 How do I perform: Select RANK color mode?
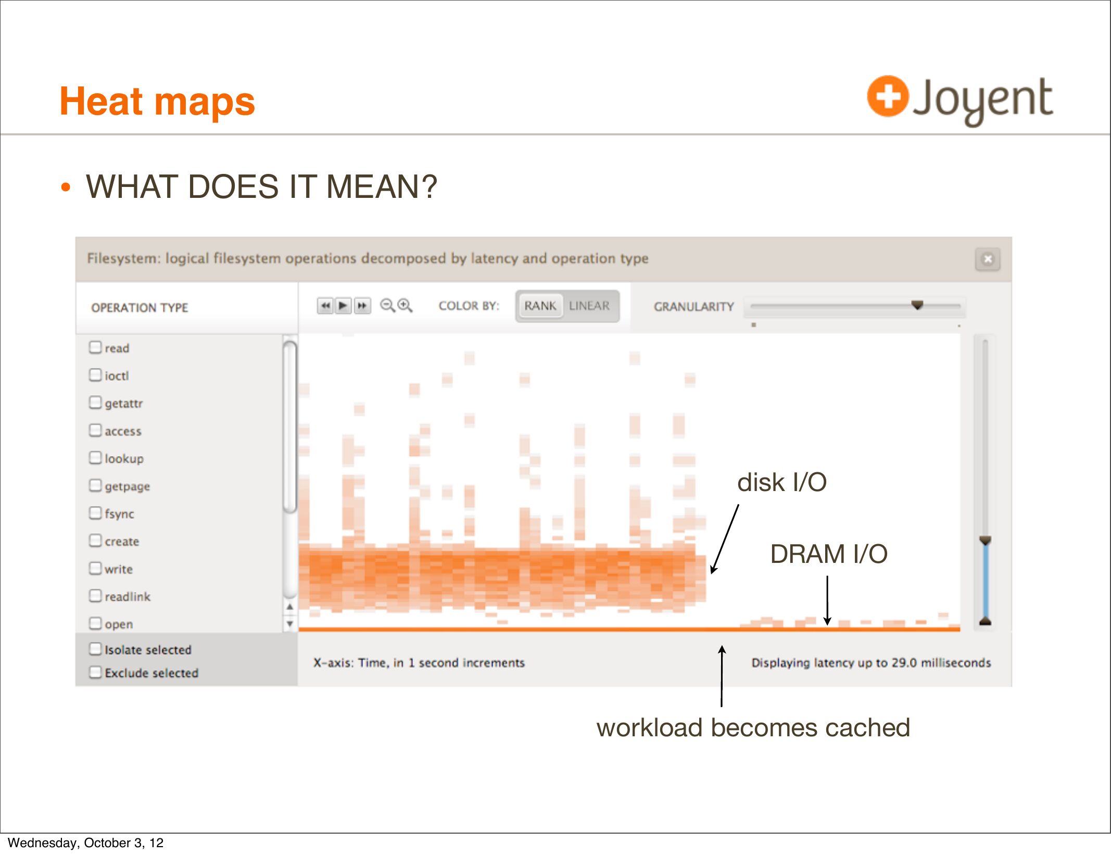click(x=540, y=306)
